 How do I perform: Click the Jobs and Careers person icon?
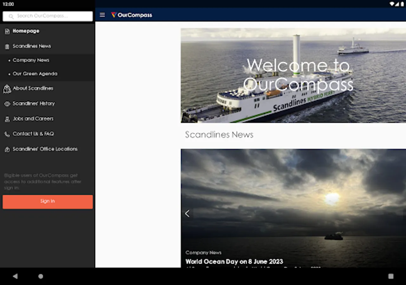pos(7,119)
